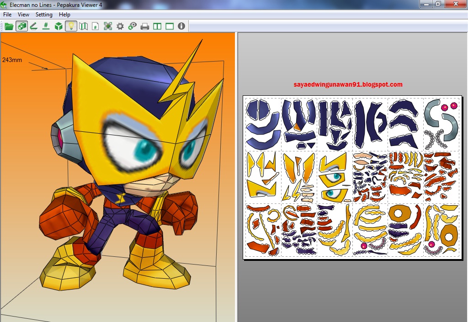This screenshot has width=468, height=322.
Task: Click the unfolded map view icon
Action: point(83,26)
